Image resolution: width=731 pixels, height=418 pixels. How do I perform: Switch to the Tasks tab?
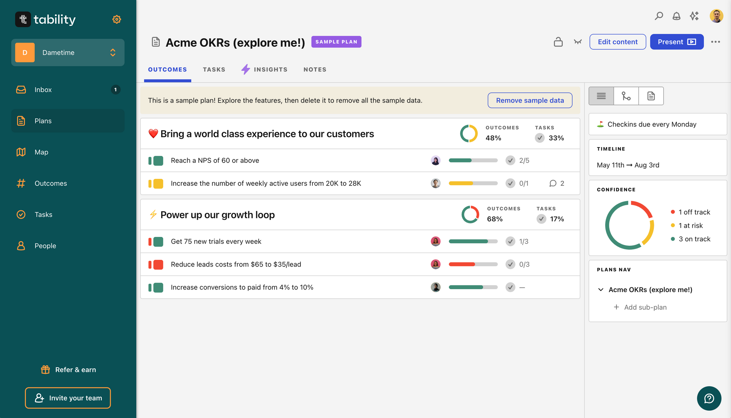pos(214,70)
